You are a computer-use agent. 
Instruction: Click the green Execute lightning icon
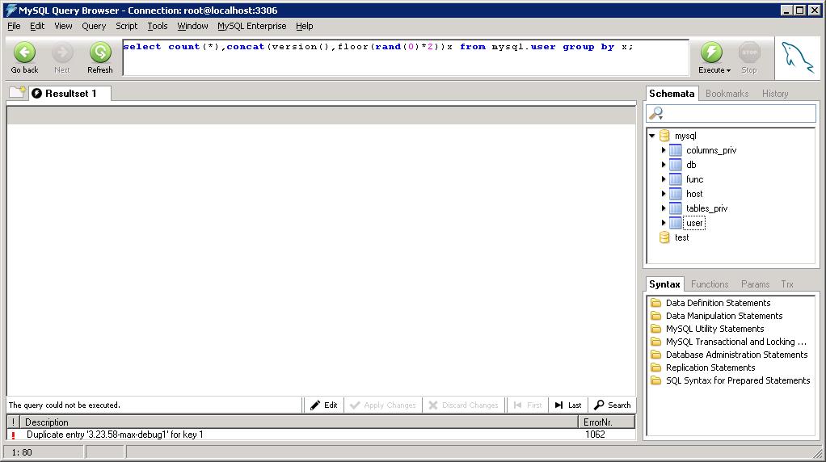(x=711, y=52)
